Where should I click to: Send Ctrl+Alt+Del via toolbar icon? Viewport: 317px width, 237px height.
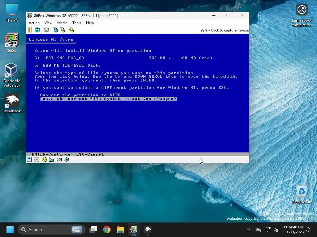pyautogui.click(x=55, y=30)
